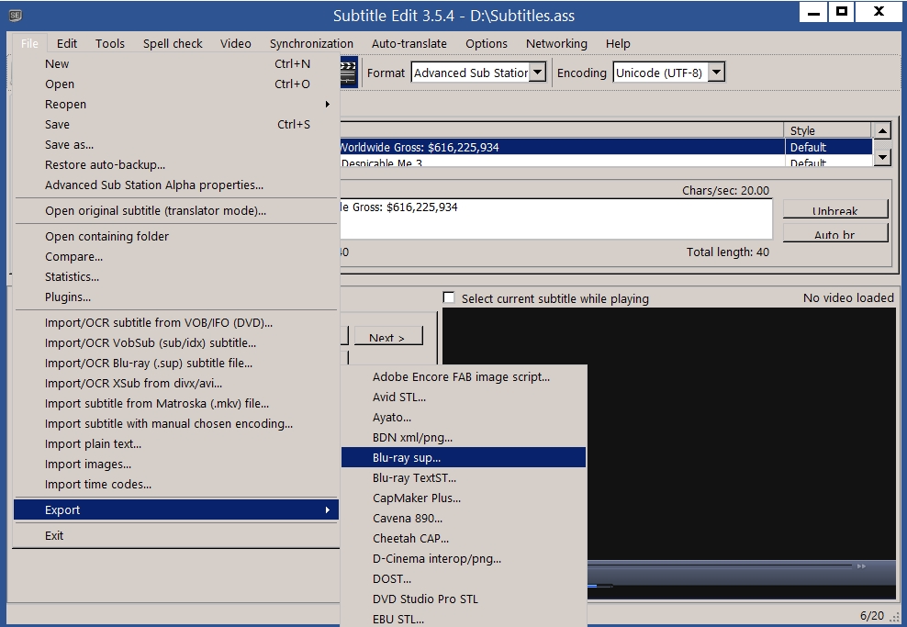Click the video clapper toolbar icon beside Format
This screenshot has width=907, height=627.
click(x=349, y=73)
